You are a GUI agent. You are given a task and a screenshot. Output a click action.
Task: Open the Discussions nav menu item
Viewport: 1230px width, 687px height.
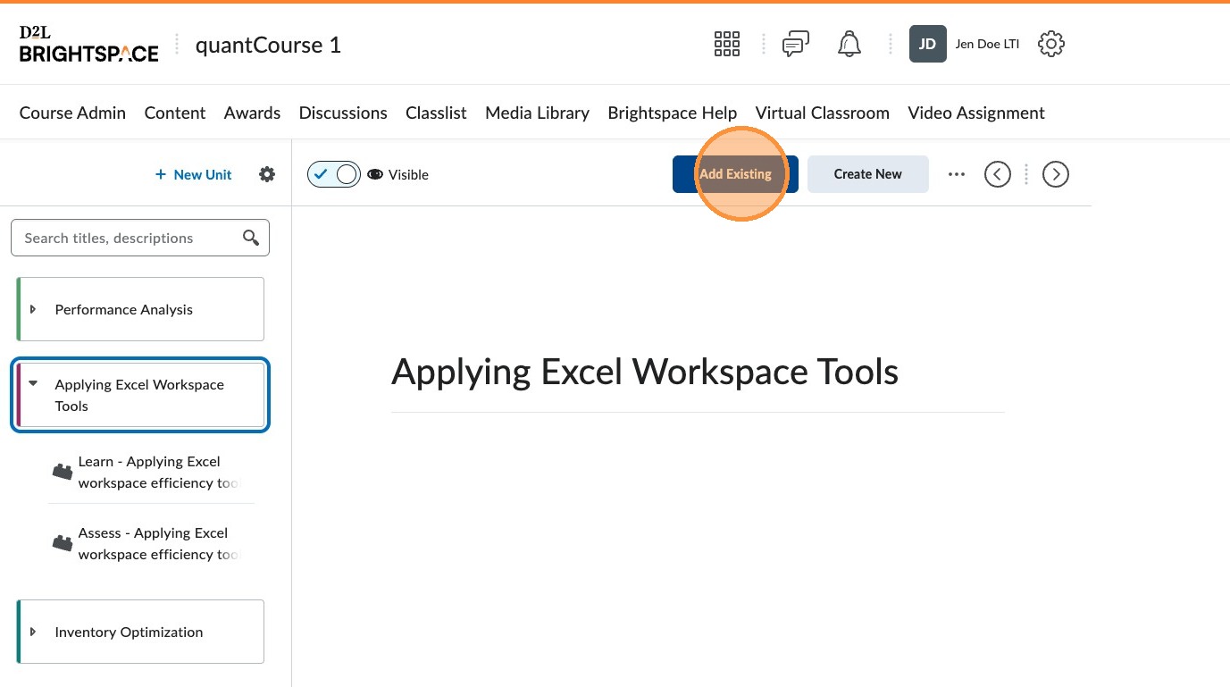click(343, 113)
